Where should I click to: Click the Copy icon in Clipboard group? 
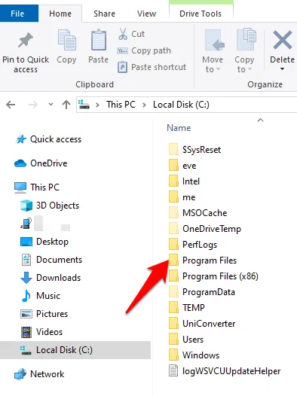pyautogui.click(x=66, y=40)
